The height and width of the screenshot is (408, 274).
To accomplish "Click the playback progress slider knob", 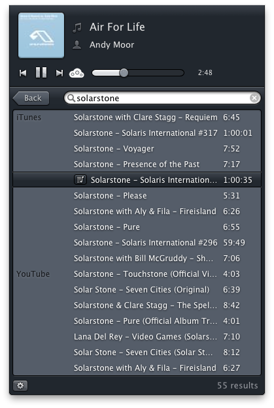I will click(x=124, y=73).
